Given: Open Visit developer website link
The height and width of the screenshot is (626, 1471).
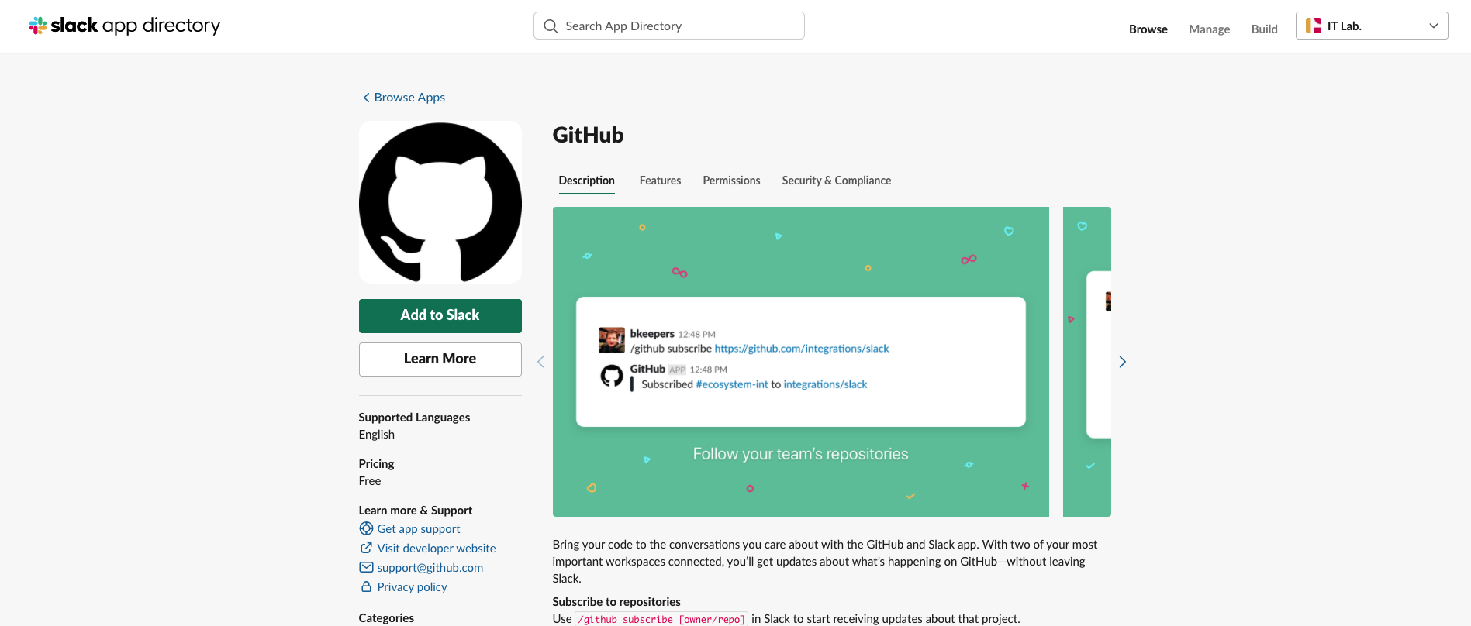Looking at the screenshot, I should [x=437, y=548].
